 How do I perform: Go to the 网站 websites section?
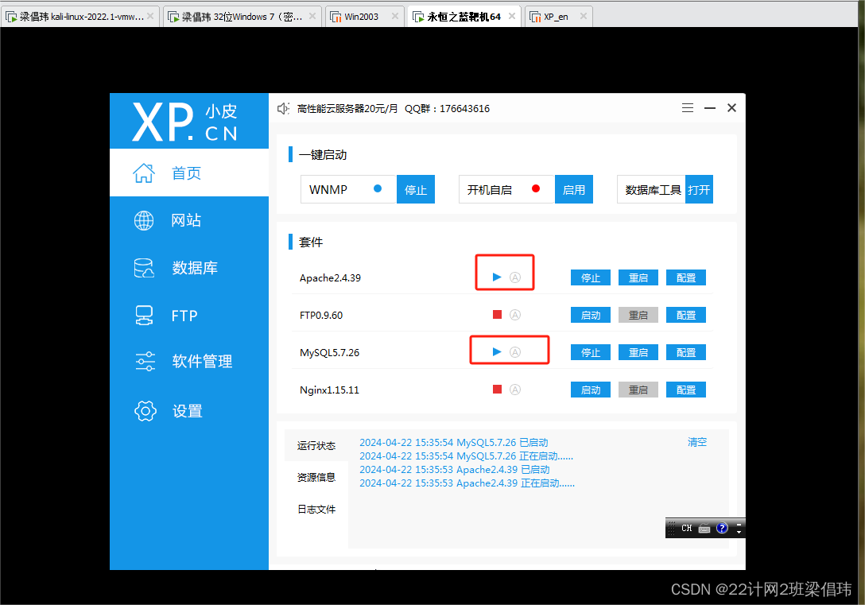[x=188, y=220]
